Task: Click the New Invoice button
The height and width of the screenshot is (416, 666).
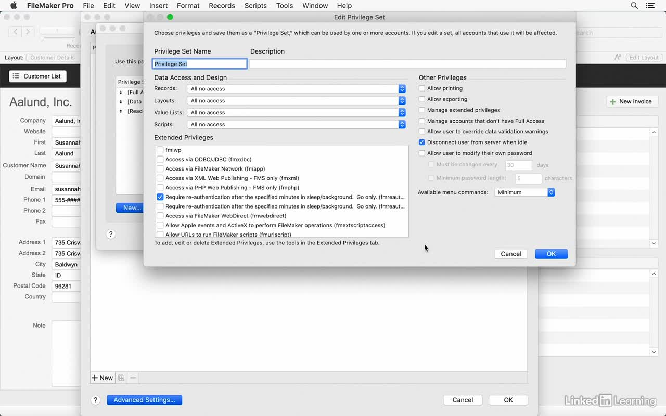Action: coord(632,102)
